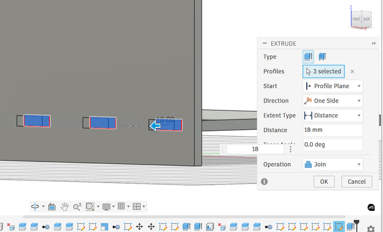Click the double-arrow at EXTRUDE header right
Viewport: 383px width, 232px height.
(374, 44)
